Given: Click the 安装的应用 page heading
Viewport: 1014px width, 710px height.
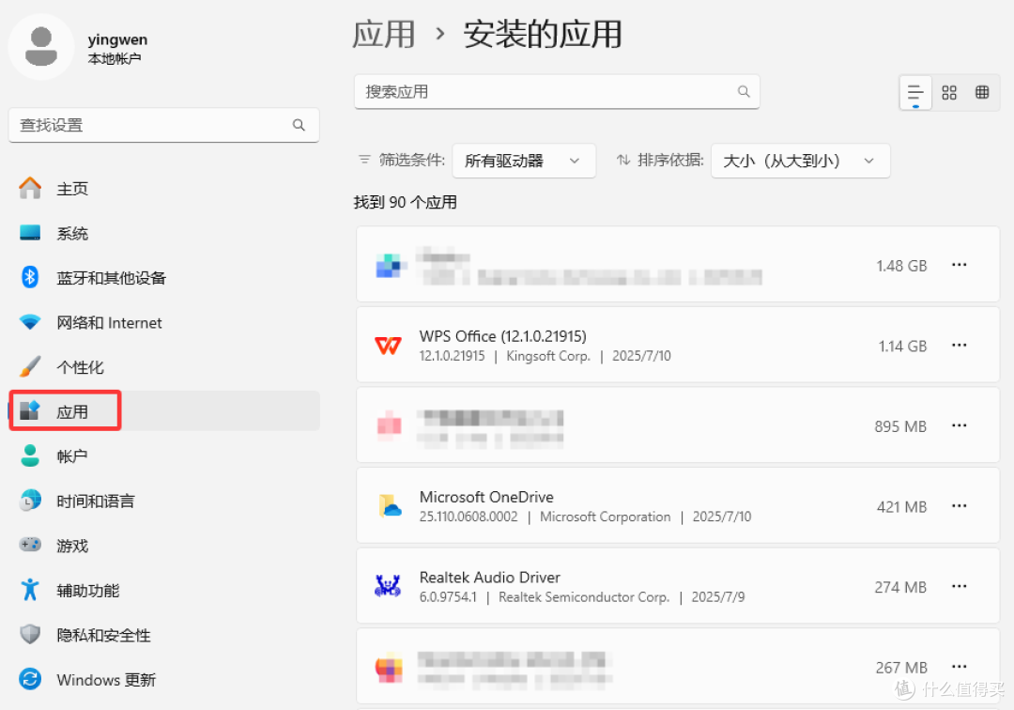Looking at the screenshot, I should [543, 34].
